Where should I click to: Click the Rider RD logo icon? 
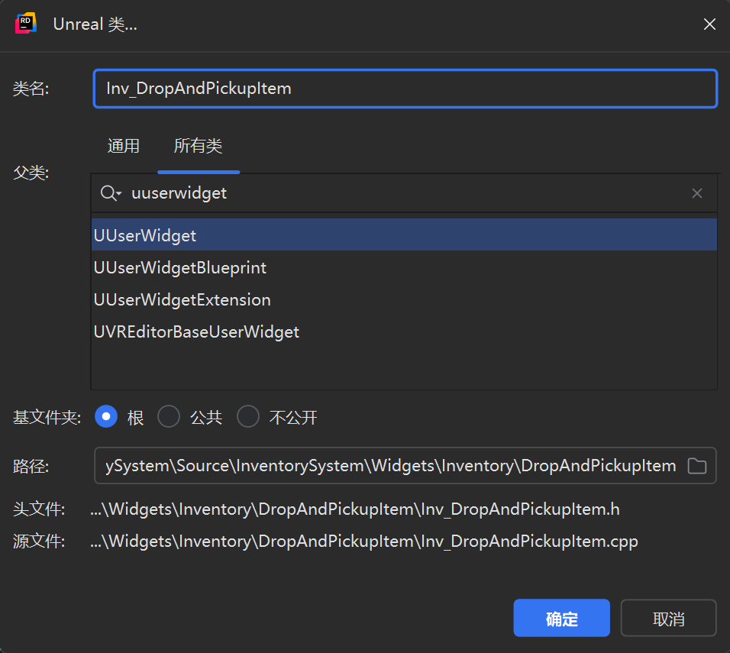[x=26, y=24]
